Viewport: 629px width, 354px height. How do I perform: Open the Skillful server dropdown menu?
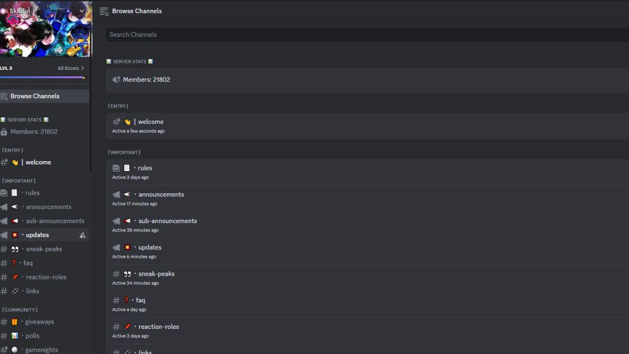point(82,11)
